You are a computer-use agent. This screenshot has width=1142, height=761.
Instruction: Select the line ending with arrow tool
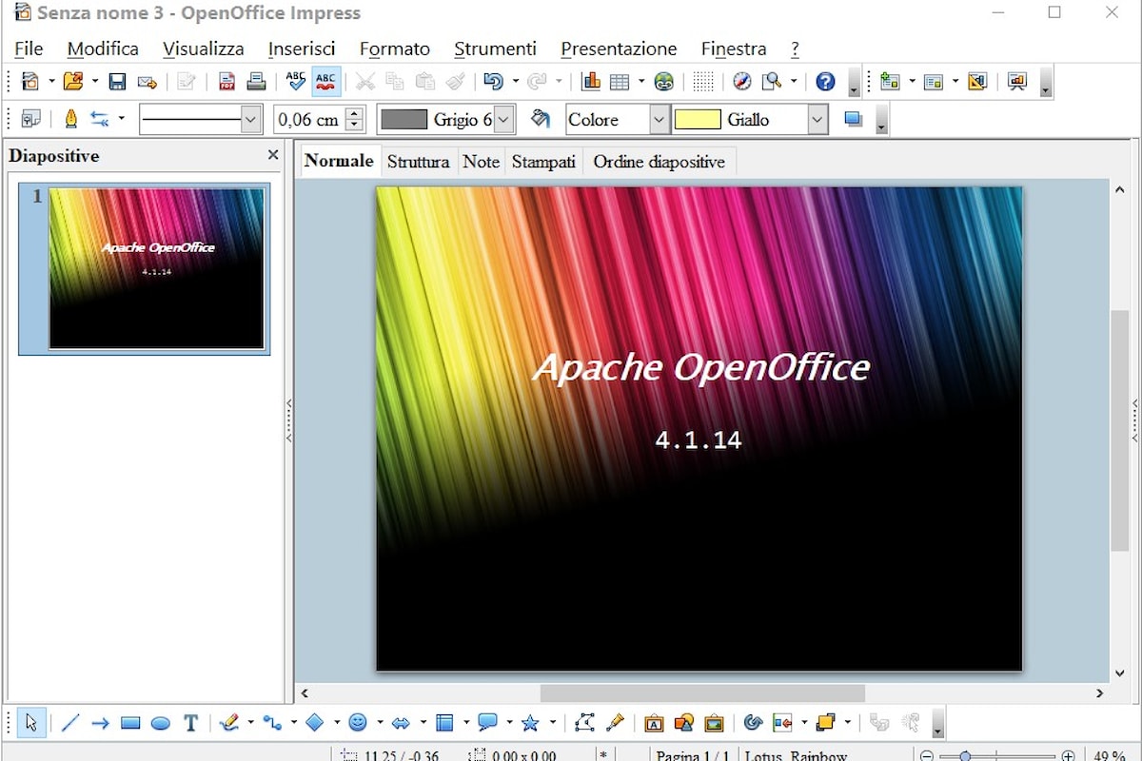[100, 723]
